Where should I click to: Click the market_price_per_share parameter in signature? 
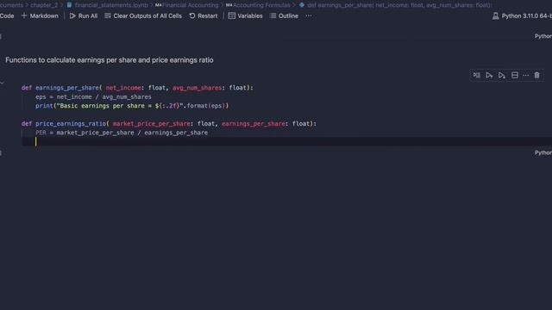[152, 124]
